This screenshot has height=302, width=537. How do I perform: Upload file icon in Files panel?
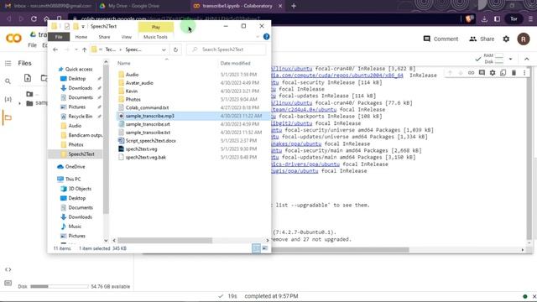click(28, 78)
